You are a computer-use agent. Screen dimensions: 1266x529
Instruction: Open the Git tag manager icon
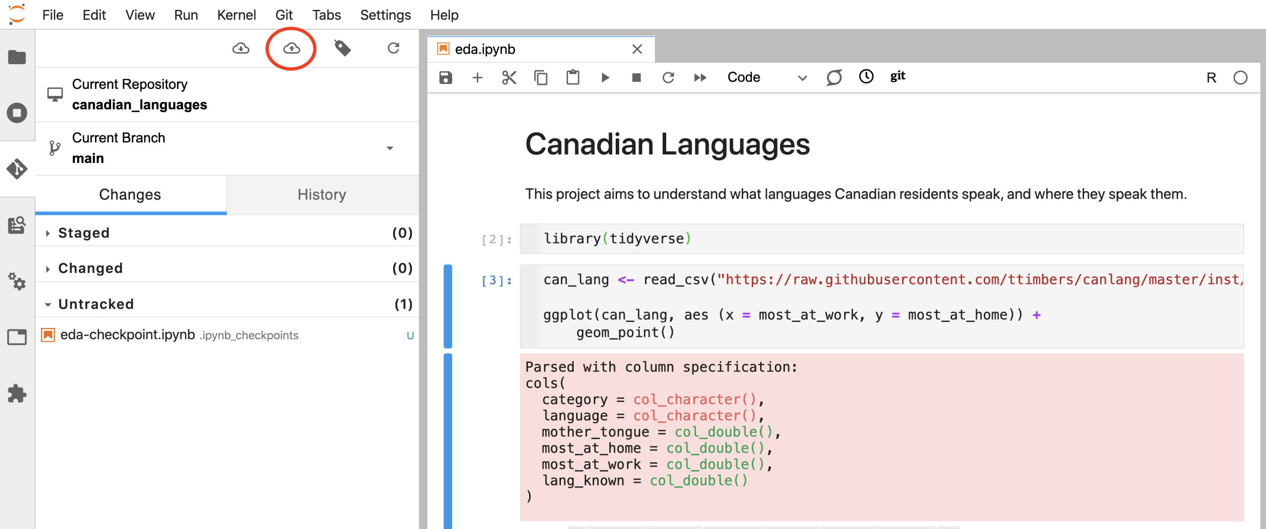click(342, 48)
